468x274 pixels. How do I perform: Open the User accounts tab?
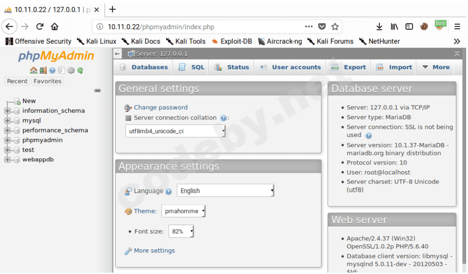tap(290, 67)
